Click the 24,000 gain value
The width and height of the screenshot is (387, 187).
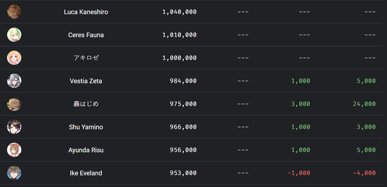(364, 104)
